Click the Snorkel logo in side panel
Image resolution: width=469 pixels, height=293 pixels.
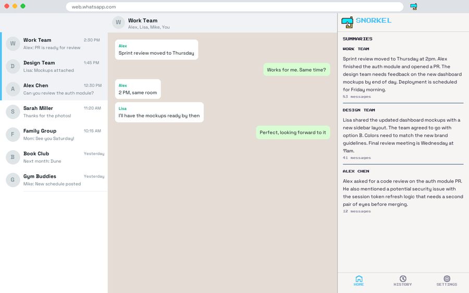(347, 22)
